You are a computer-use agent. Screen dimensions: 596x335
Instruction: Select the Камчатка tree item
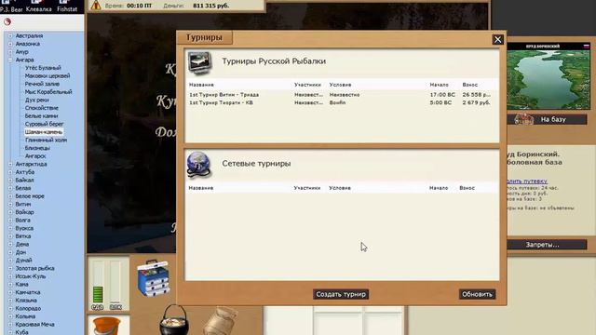coord(27,292)
